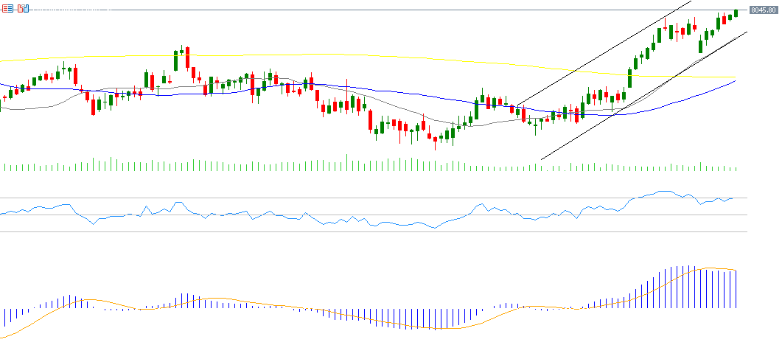Screen dimensions: 782x359
Task: Click the red-blue list icon at top-left
Action: coord(6,9)
